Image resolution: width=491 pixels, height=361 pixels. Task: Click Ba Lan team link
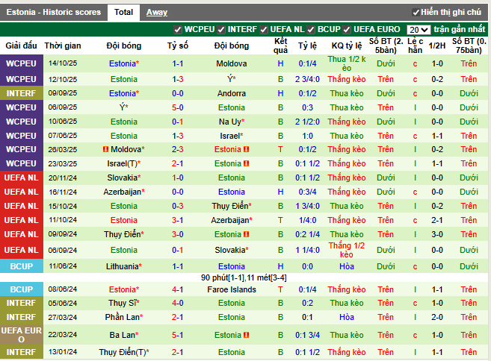click(x=124, y=335)
